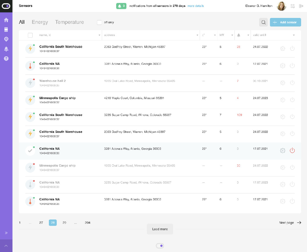The width and height of the screenshot is (307, 252).
Task: Open the 'name, id' column dropdown arrow
Action: [100, 35]
